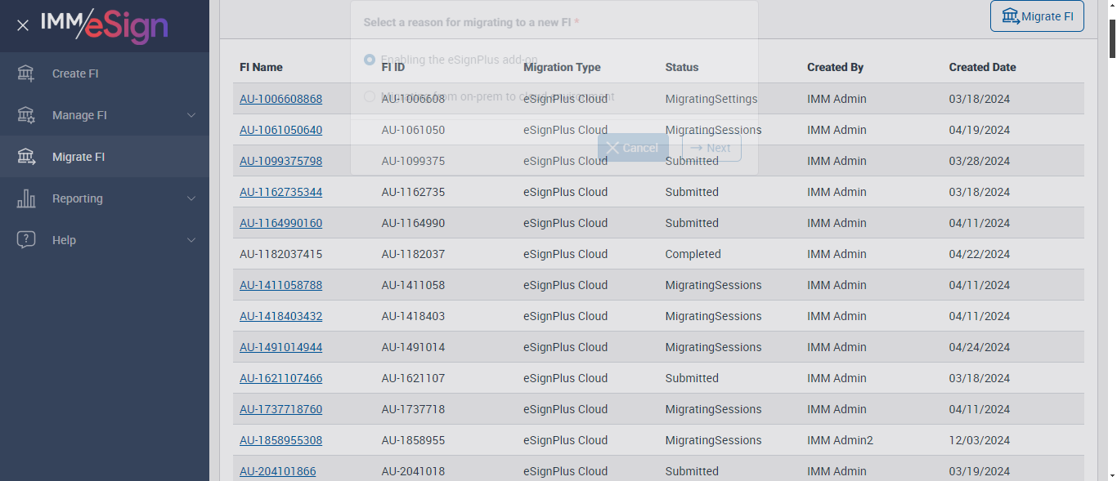Close the sidebar with the X icon

[23, 25]
